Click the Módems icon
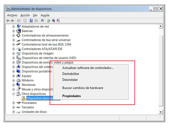Image resolution: width=169 pixels, height=136 pixels. 19,80
